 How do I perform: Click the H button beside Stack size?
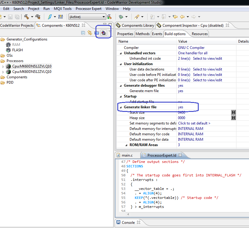click(x=233, y=112)
